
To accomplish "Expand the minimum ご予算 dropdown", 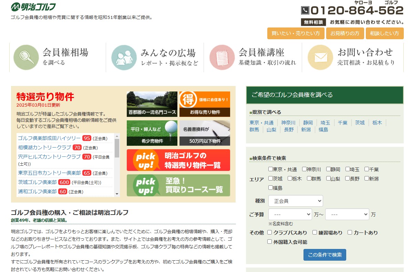I will (290, 215).
